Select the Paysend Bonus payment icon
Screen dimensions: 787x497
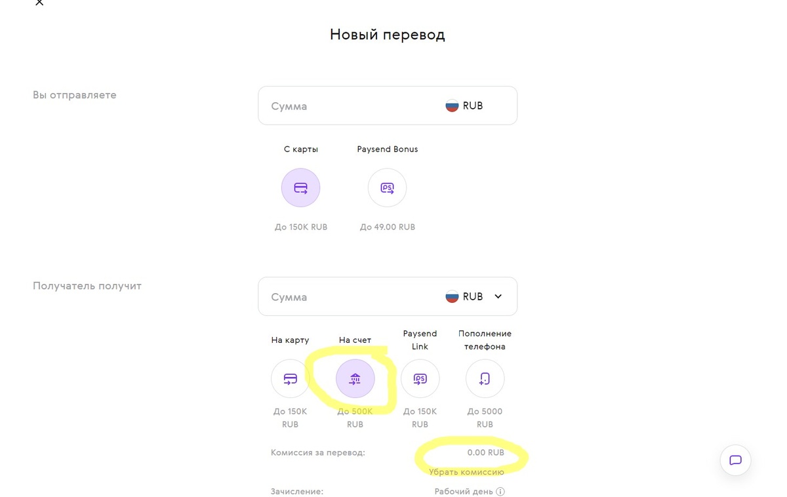[387, 188]
